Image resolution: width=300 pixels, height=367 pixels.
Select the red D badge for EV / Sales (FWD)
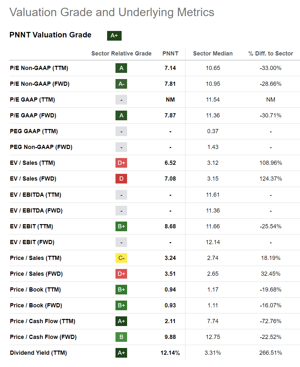pyautogui.click(x=121, y=179)
